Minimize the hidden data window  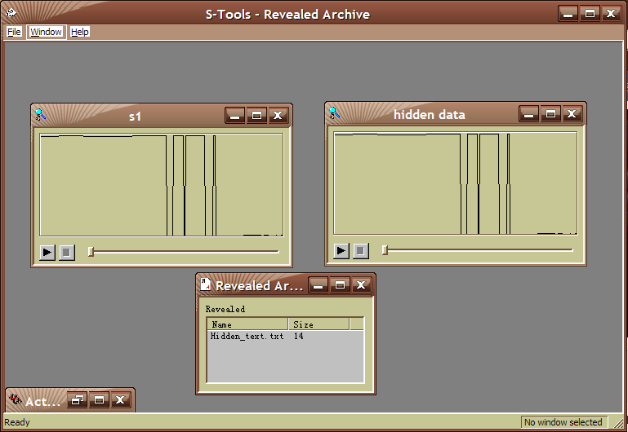point(529,114)
